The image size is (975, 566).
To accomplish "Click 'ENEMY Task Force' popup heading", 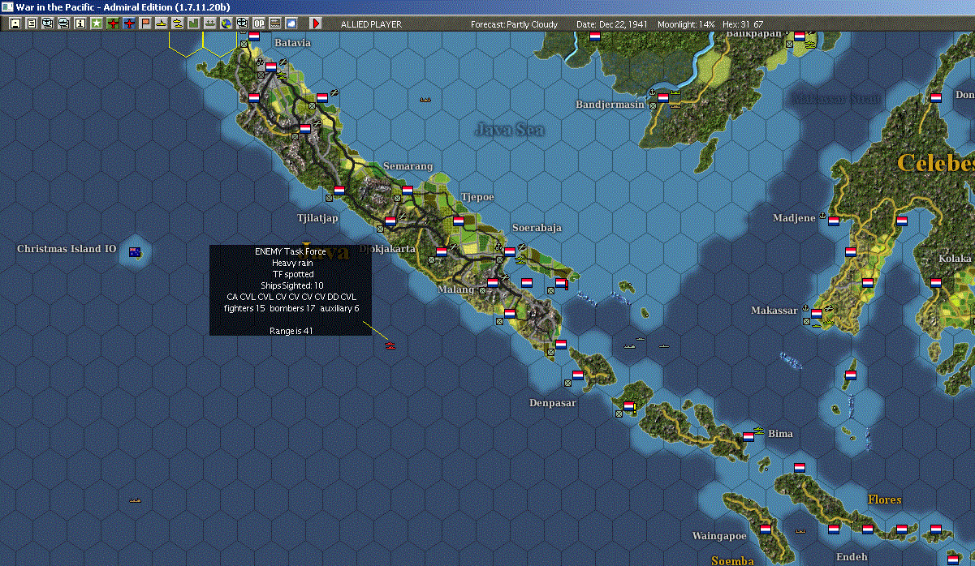I will pos(291,251).
